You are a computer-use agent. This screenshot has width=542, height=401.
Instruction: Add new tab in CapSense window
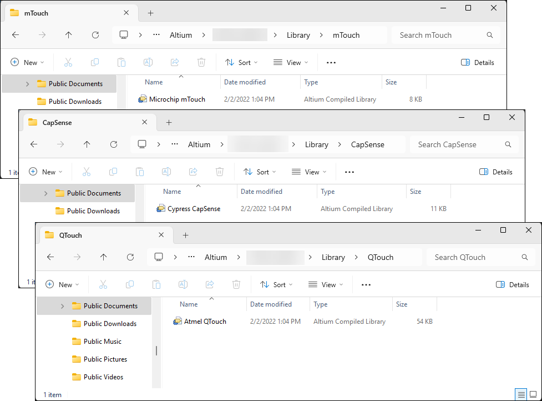[169, 123]
